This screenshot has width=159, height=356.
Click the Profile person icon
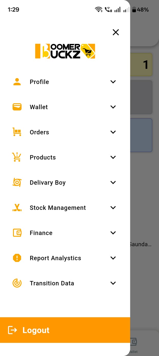pyautogui.click(x=17, y=82)
